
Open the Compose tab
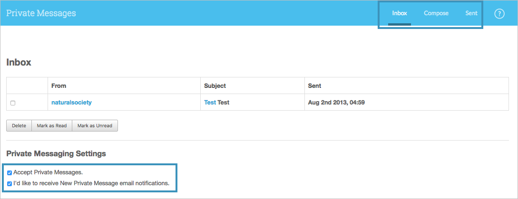pos(436,13)
